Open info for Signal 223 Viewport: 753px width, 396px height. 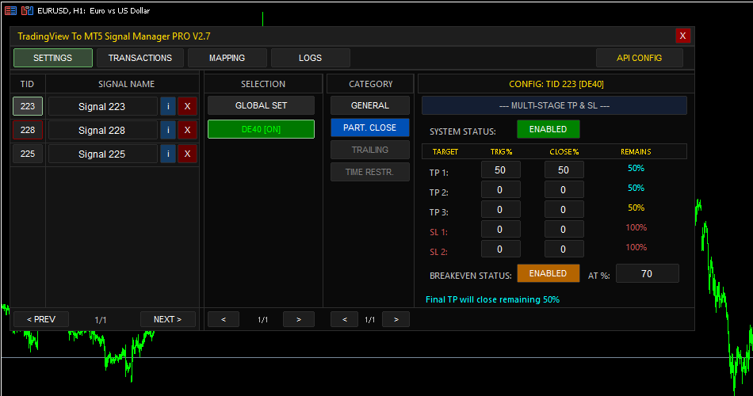[x=168, y=106]
